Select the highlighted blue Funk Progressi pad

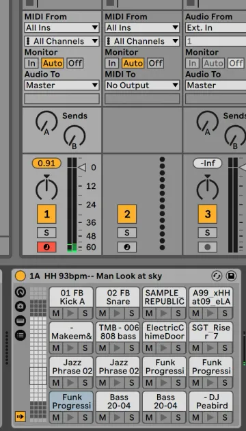tap(71, 401)
